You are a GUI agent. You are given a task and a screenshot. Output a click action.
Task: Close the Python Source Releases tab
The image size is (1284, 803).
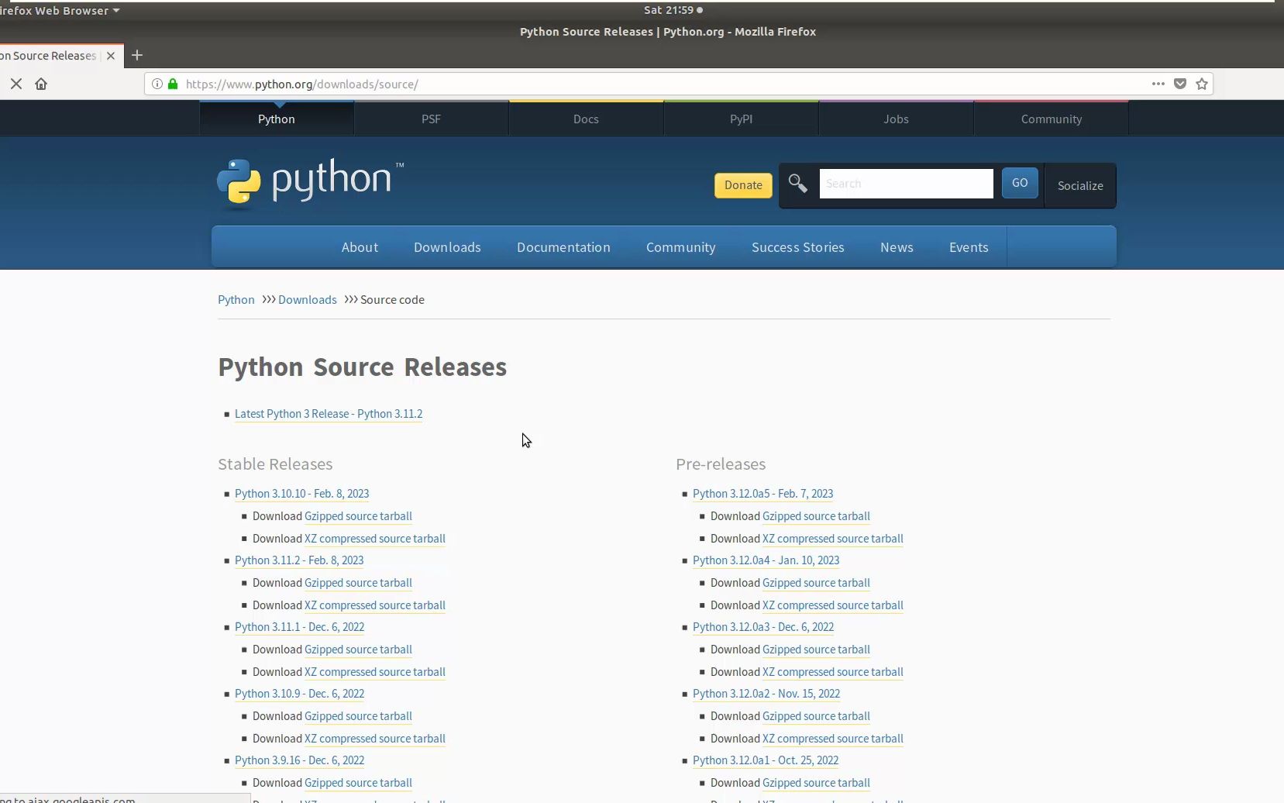(111, 56)
